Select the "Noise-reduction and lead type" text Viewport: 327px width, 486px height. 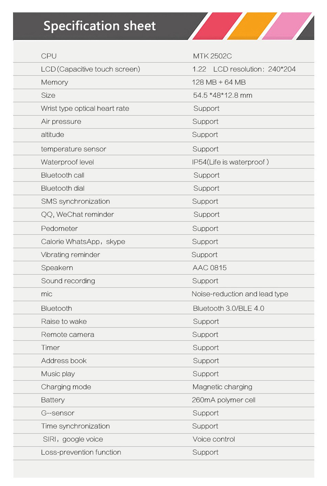240,294
